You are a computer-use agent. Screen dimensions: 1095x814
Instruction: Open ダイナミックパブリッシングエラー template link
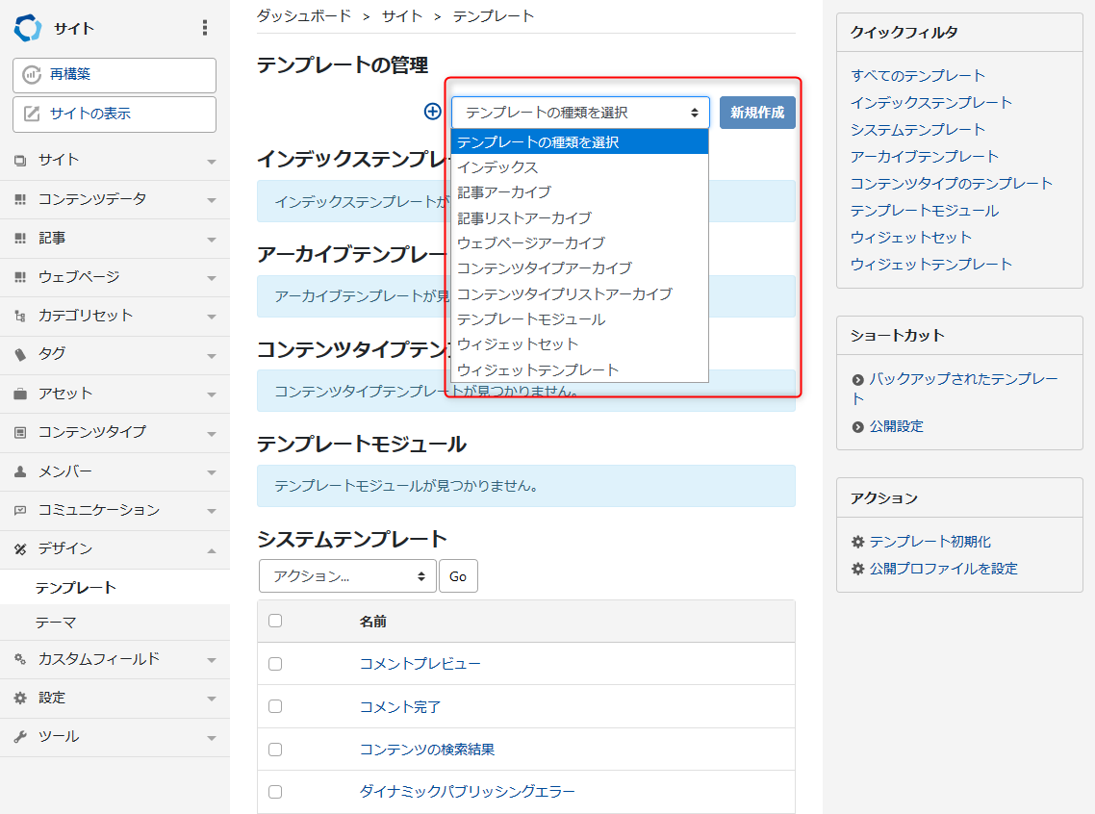pyautogui.click(x=468, y=792)
